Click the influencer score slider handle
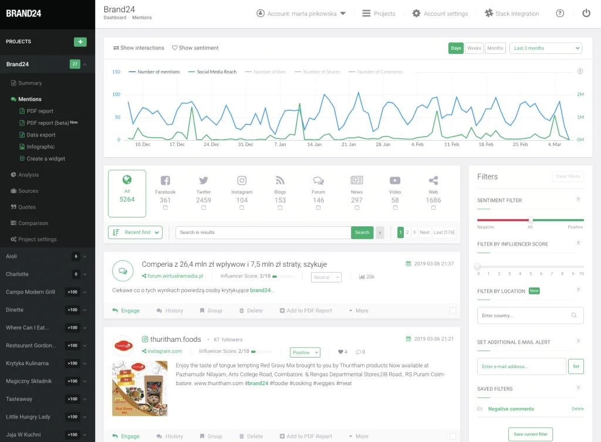601x442 pixels. click(478, 267)
